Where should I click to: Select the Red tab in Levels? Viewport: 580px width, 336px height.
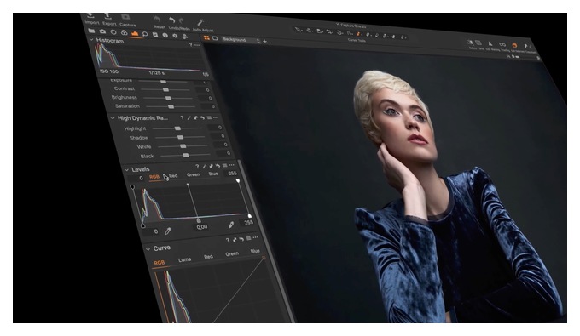click(173, 176)
